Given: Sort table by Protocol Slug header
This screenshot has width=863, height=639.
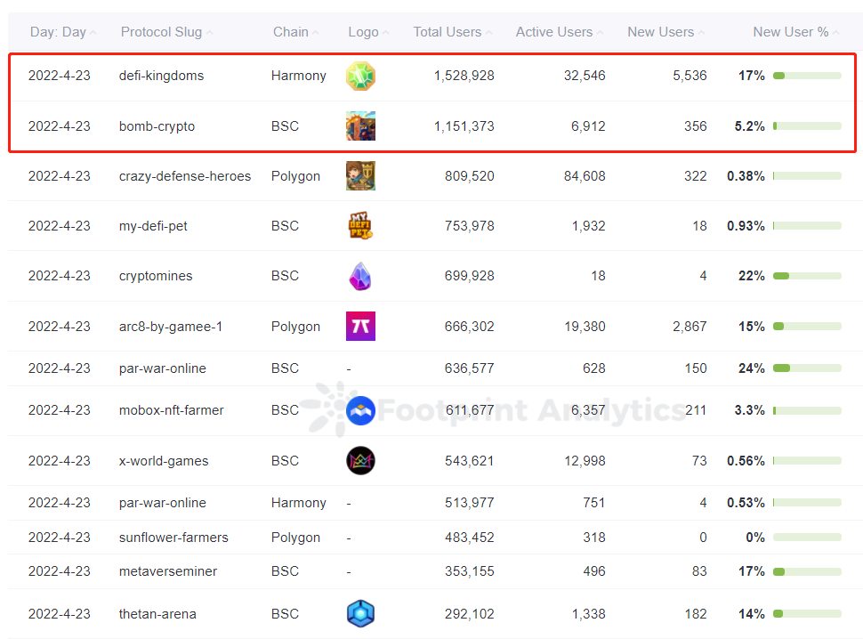Looking at the screenshot, I should click(161, 32).
